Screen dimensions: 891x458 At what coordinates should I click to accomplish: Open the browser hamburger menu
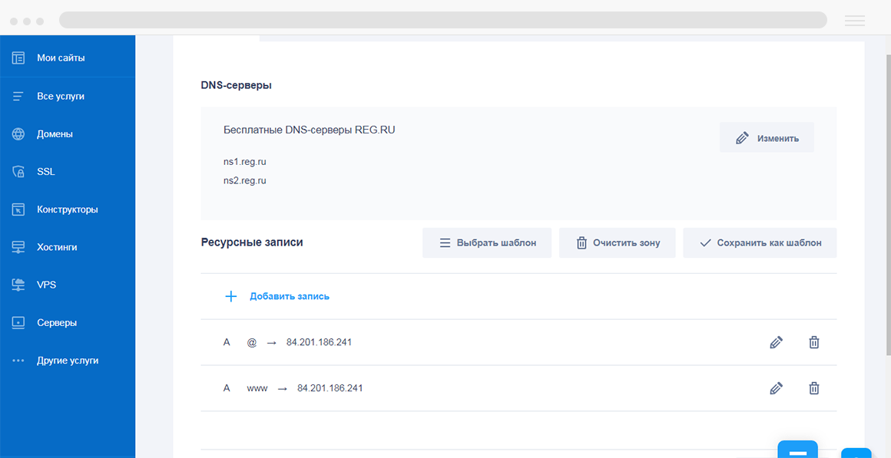click(855, 21)
